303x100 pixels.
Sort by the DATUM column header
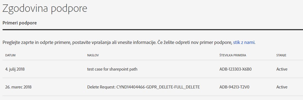click(x=10, y=55)
